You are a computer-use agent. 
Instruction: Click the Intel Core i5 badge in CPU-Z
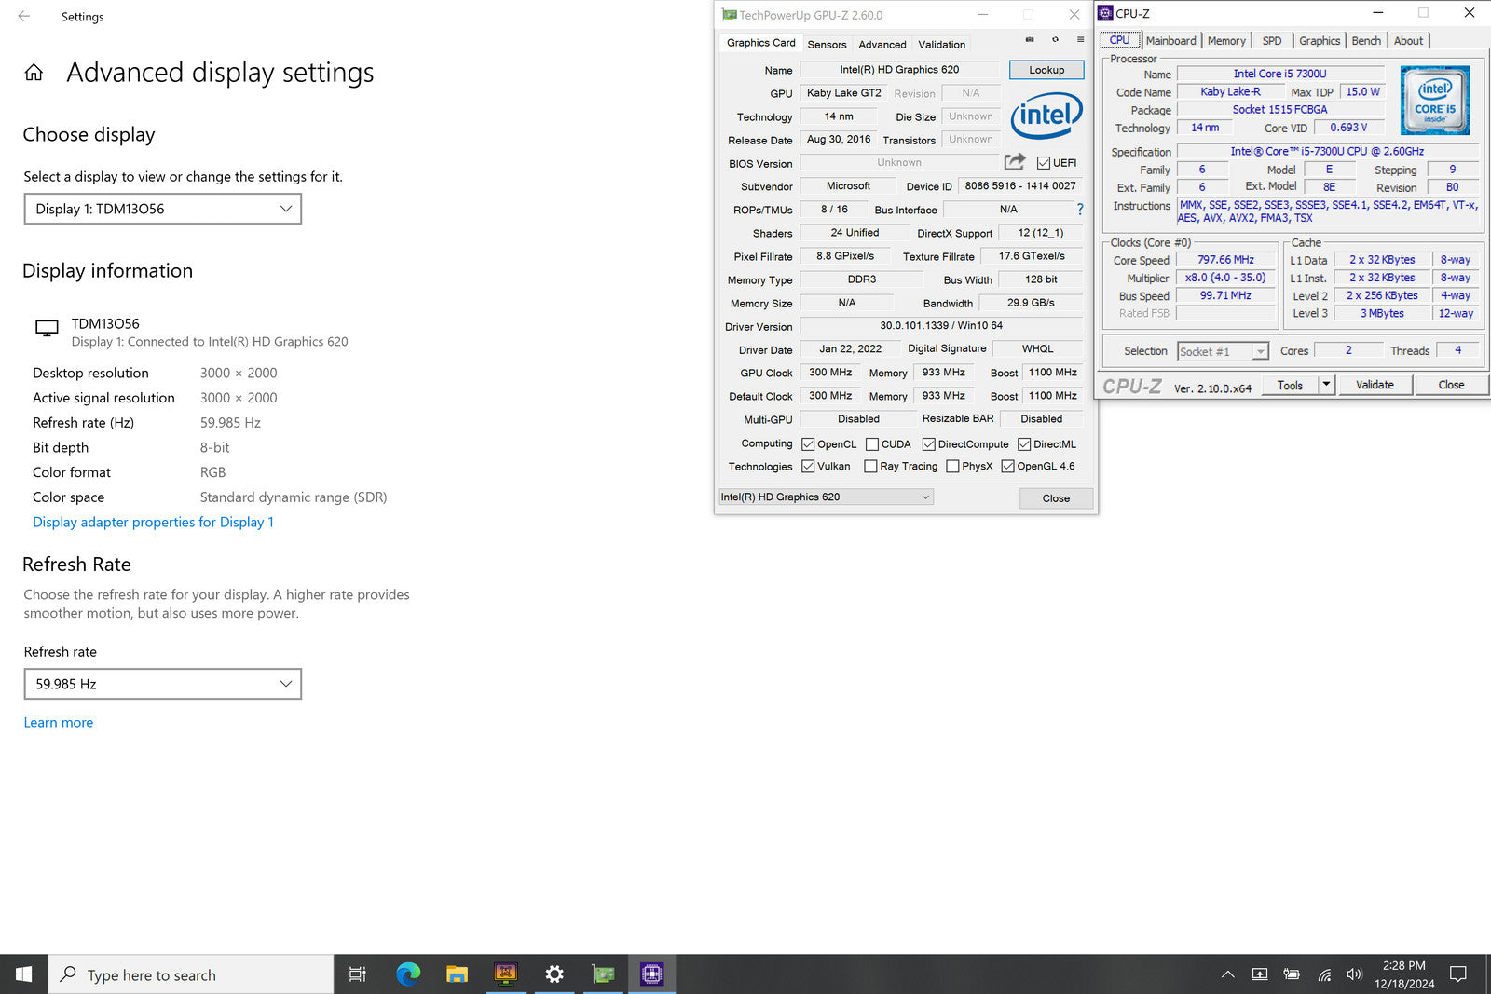click(x=1435, y=100)
